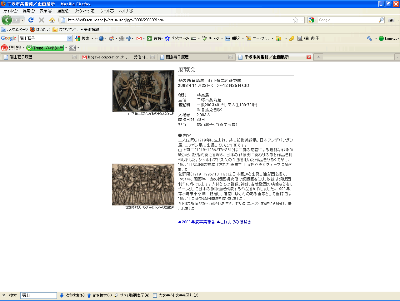
Task: Click the Trend Micro wireless signal icon
Action: [72, 48]
